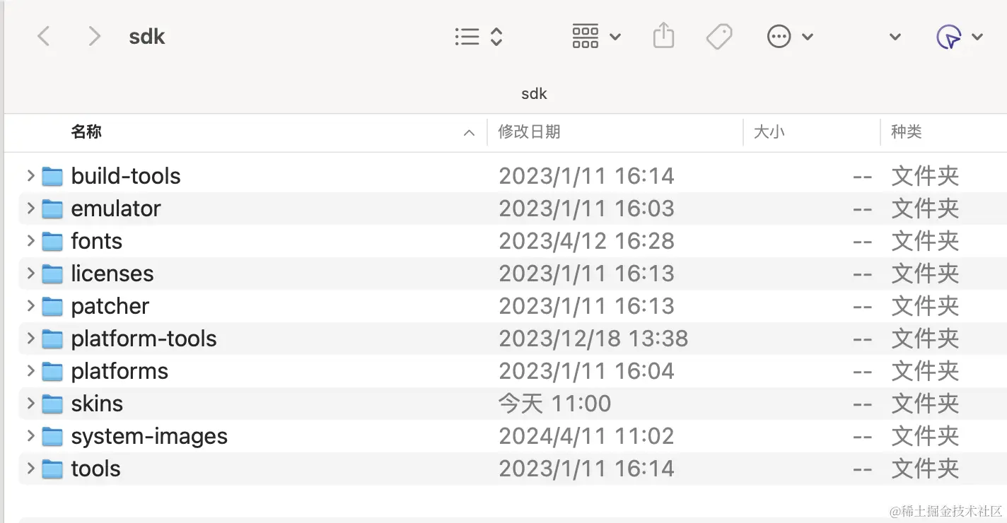Open the ellipsis action menu
This screenshot has height=523, width=1007.
click(x=779, y=36)
